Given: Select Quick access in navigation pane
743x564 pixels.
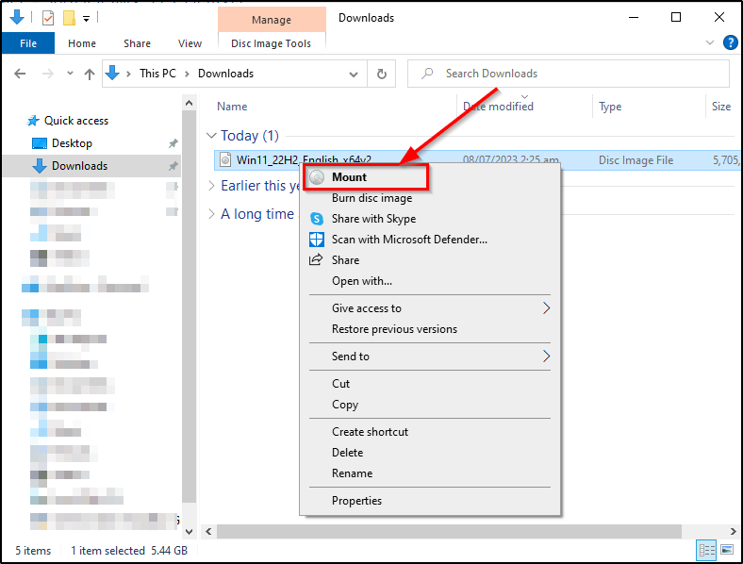Looking at the screenshot, I should pyautogui.click(x=76, y=121).
